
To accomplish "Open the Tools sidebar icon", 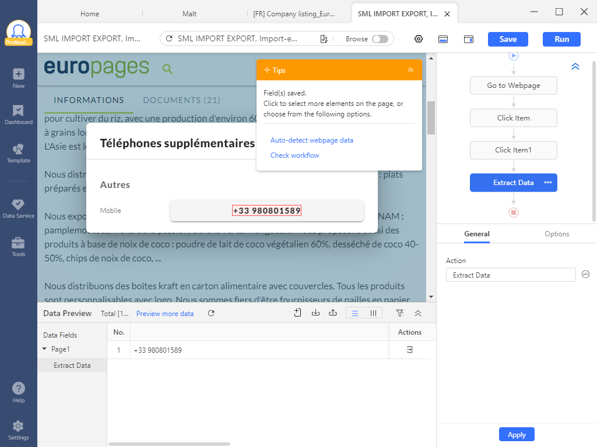I will [18, 247].
